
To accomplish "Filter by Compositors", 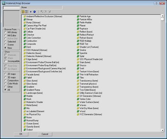I will point(5,80).
